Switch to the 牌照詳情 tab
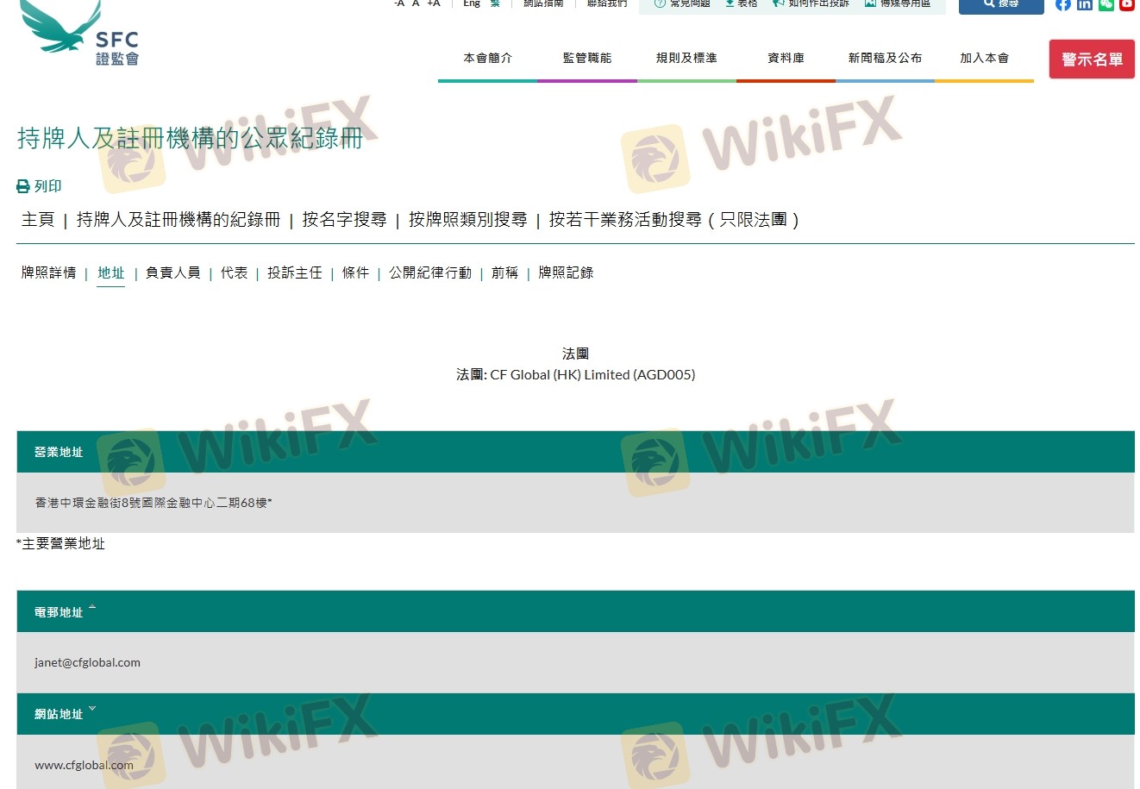 point(49,272)
